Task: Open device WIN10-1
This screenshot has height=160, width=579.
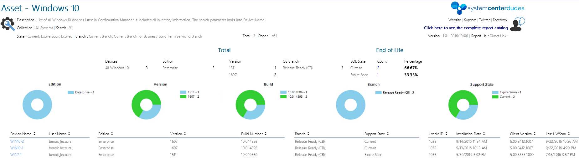Action: point(17,148)
